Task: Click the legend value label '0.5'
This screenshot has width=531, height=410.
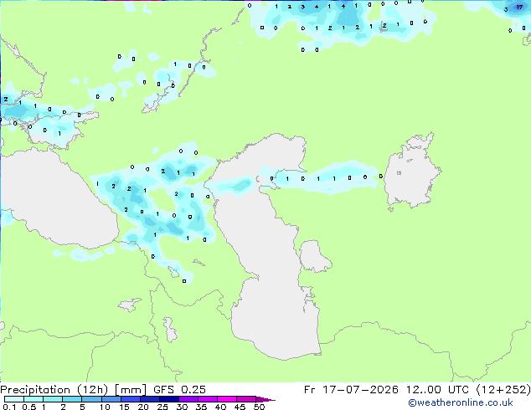Action: pyautogui.click(x=29, y=407)
